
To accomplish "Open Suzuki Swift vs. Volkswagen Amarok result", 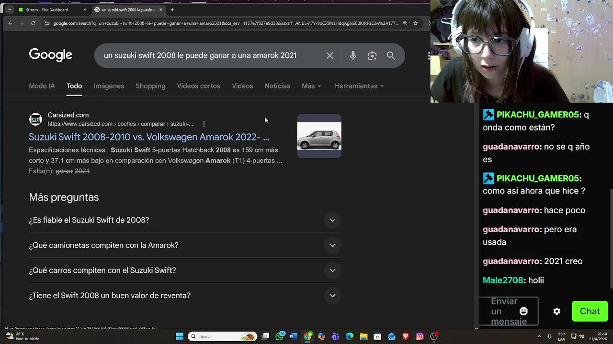I will 149,137.
